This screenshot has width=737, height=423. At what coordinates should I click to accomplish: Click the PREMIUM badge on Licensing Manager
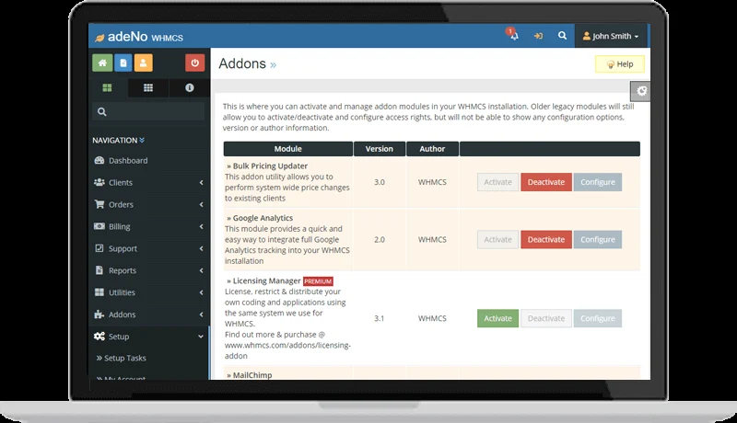pos(318,281)
